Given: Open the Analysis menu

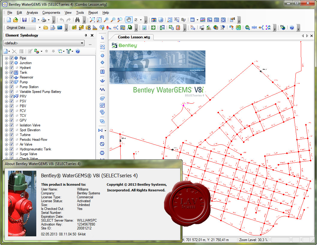Looking at the screenshot, I should [x=32, y=13].
